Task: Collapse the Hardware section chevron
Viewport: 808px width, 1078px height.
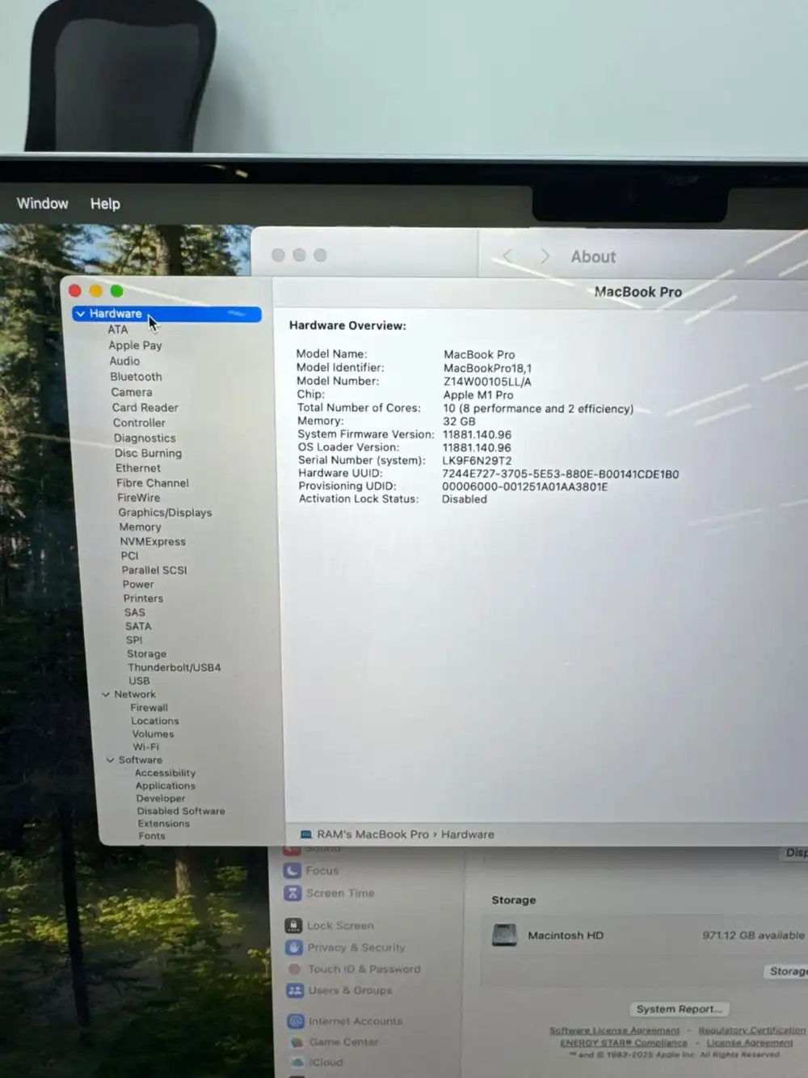Action: pyautogui.click(x=81, y=314)
